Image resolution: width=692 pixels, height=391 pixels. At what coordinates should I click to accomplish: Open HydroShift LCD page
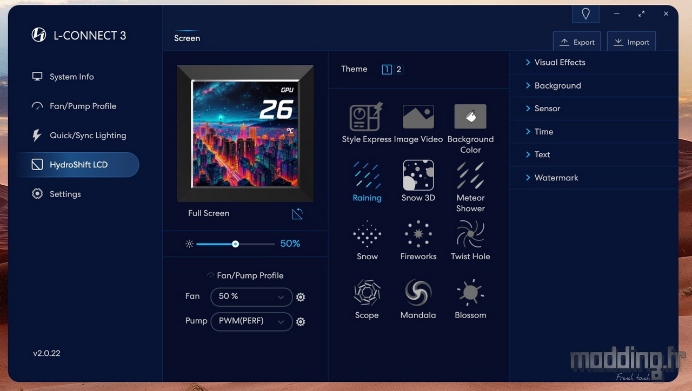coord(77,165)
